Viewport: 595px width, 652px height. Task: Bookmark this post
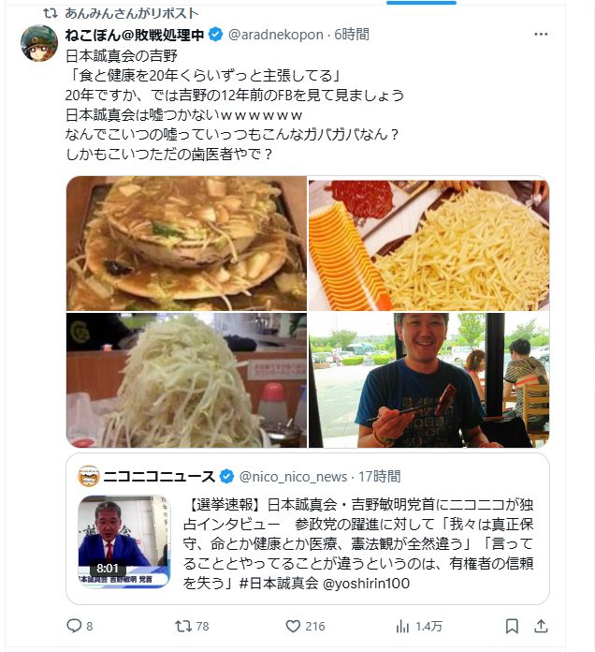pos(512,626)
